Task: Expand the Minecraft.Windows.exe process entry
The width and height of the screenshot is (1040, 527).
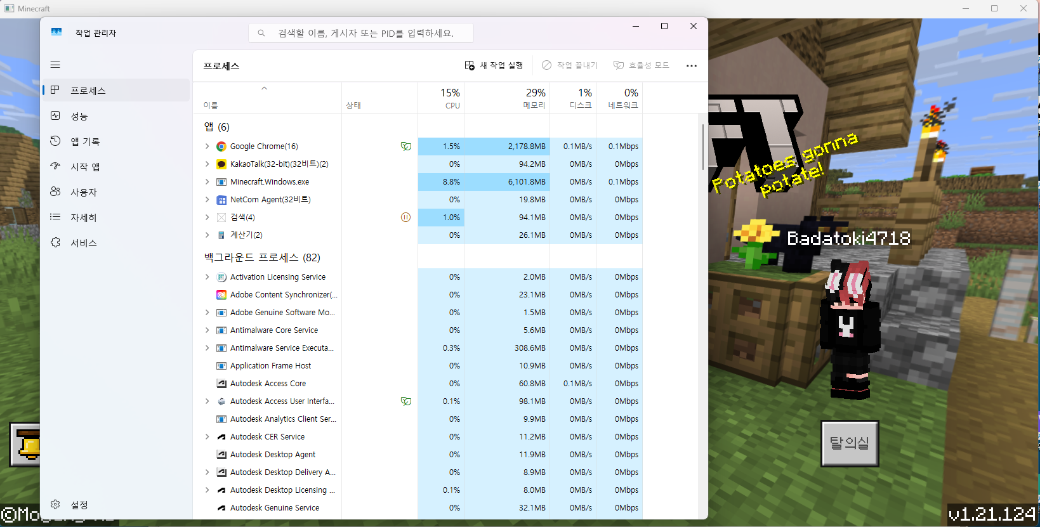Action: 207,182
